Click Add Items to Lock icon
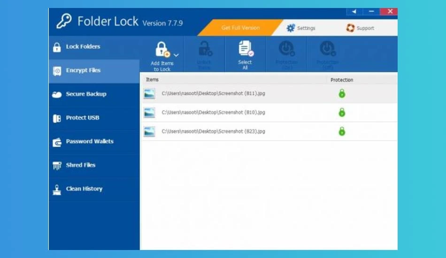Image resolution: width=446 pixels, height=258 pixels. [x=162, y=49]
